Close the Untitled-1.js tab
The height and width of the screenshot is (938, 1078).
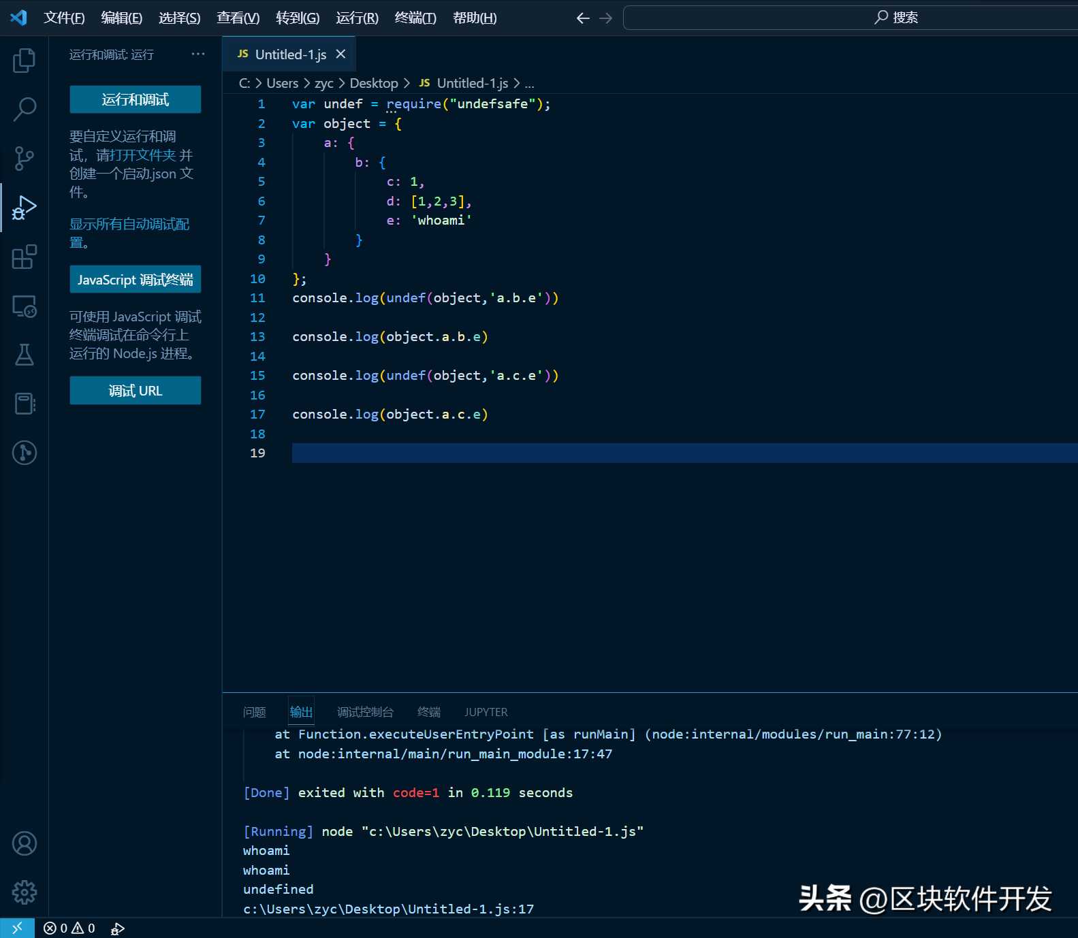click(340, 54)
